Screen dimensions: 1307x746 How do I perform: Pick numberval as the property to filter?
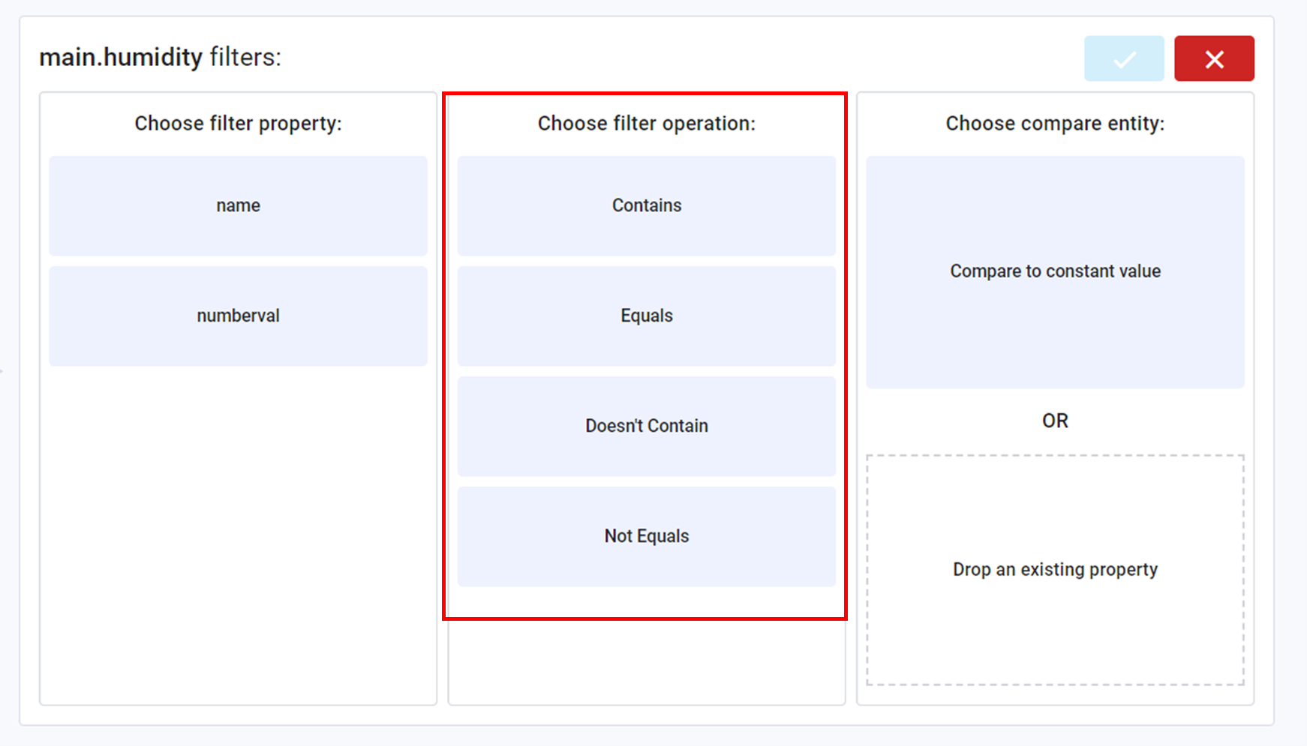[237, 315]
